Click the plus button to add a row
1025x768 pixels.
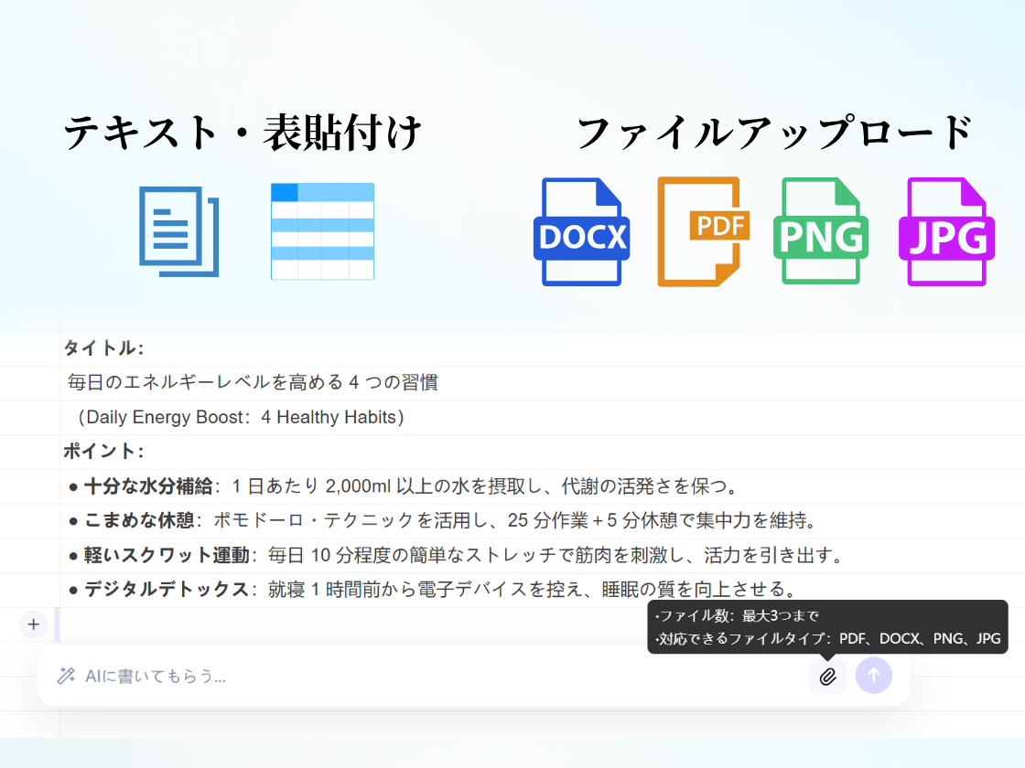point(33,624)
